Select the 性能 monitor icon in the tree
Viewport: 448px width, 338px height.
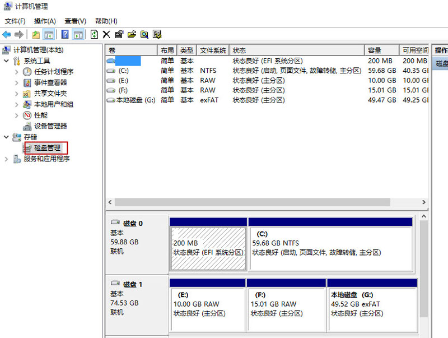27,115
